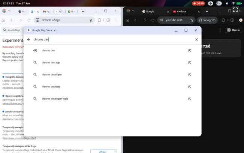Click the Play Store search input field
The width and height of the screenshot is (244, 153).
[112, 39]
